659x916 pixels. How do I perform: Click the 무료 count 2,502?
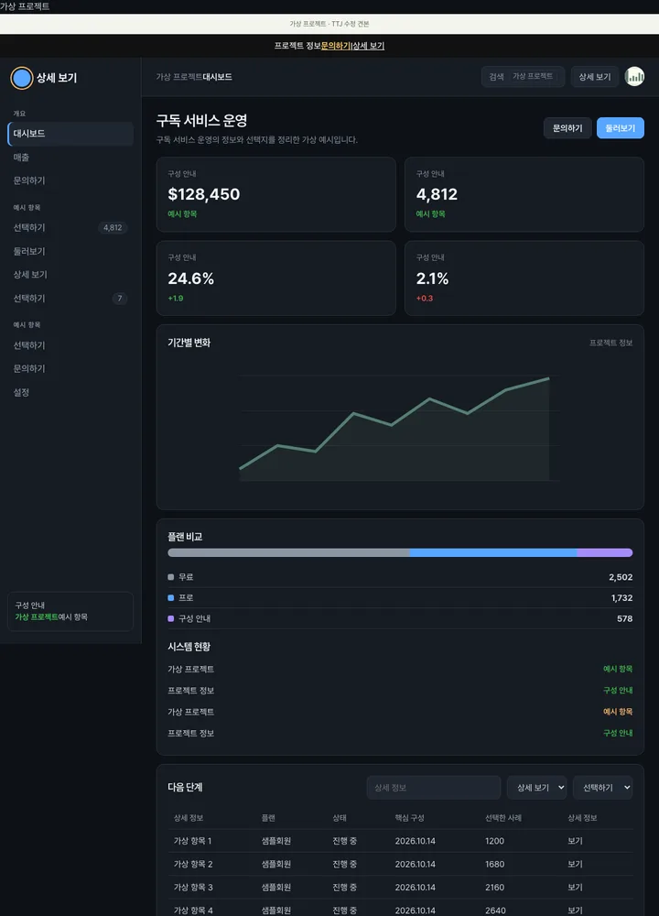tap(621, 577)
